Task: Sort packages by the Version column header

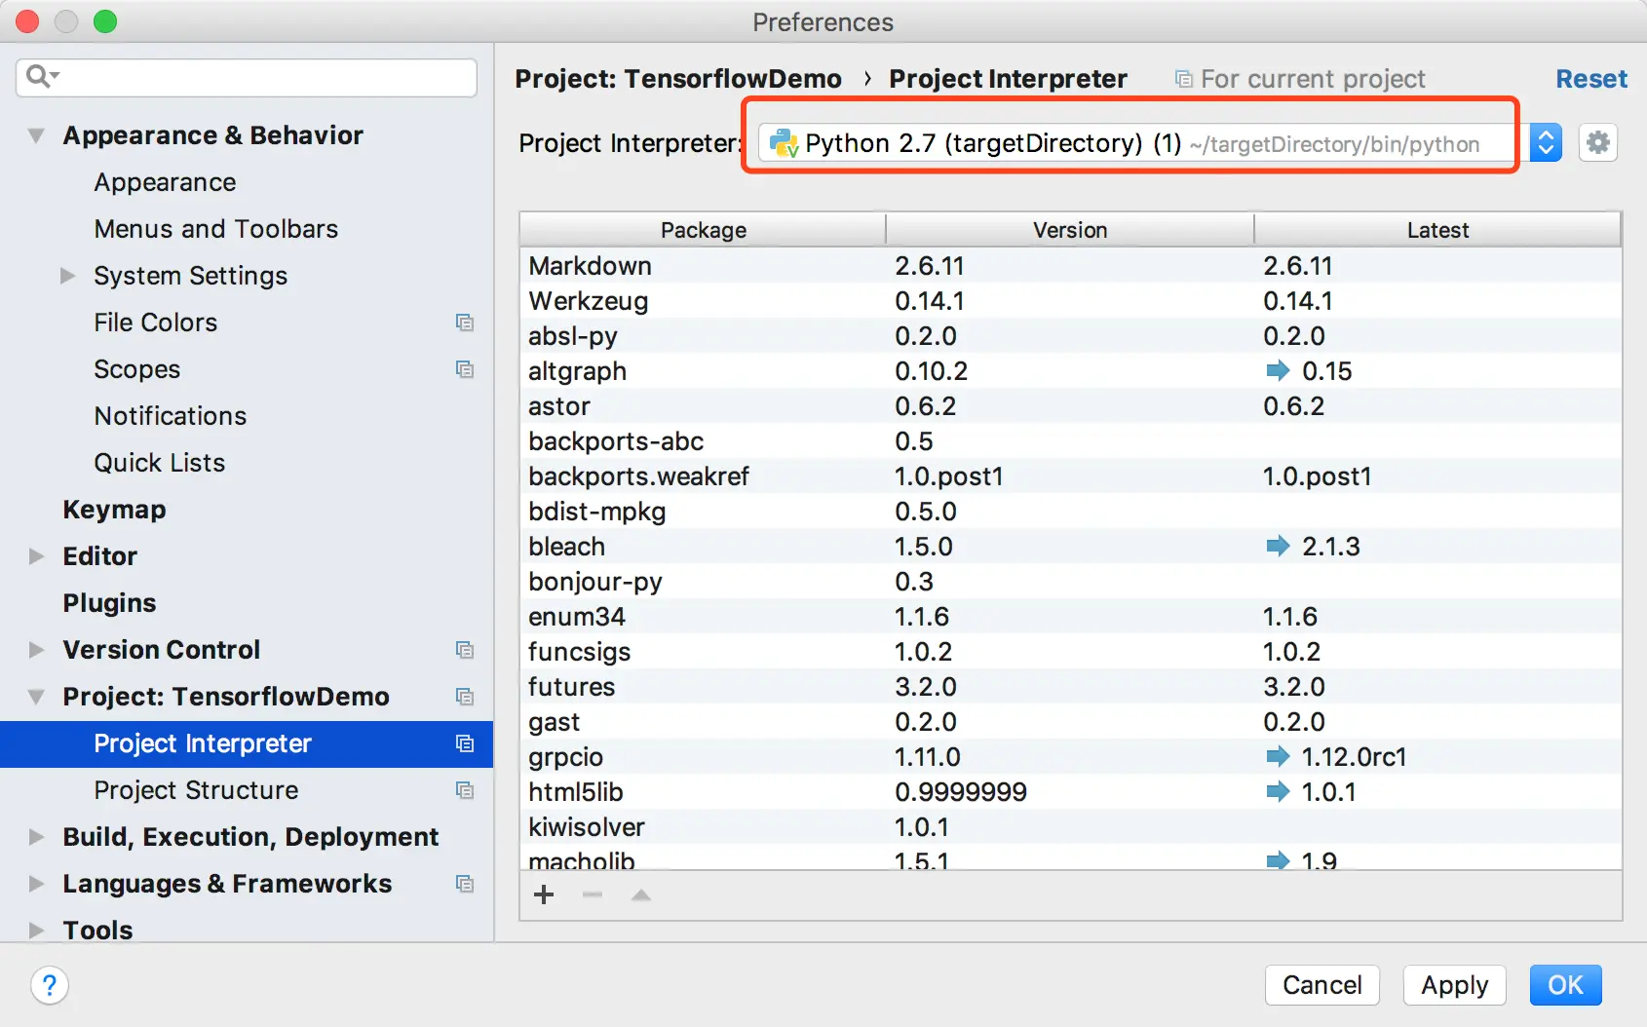Action: click(x=1069, y=230)
